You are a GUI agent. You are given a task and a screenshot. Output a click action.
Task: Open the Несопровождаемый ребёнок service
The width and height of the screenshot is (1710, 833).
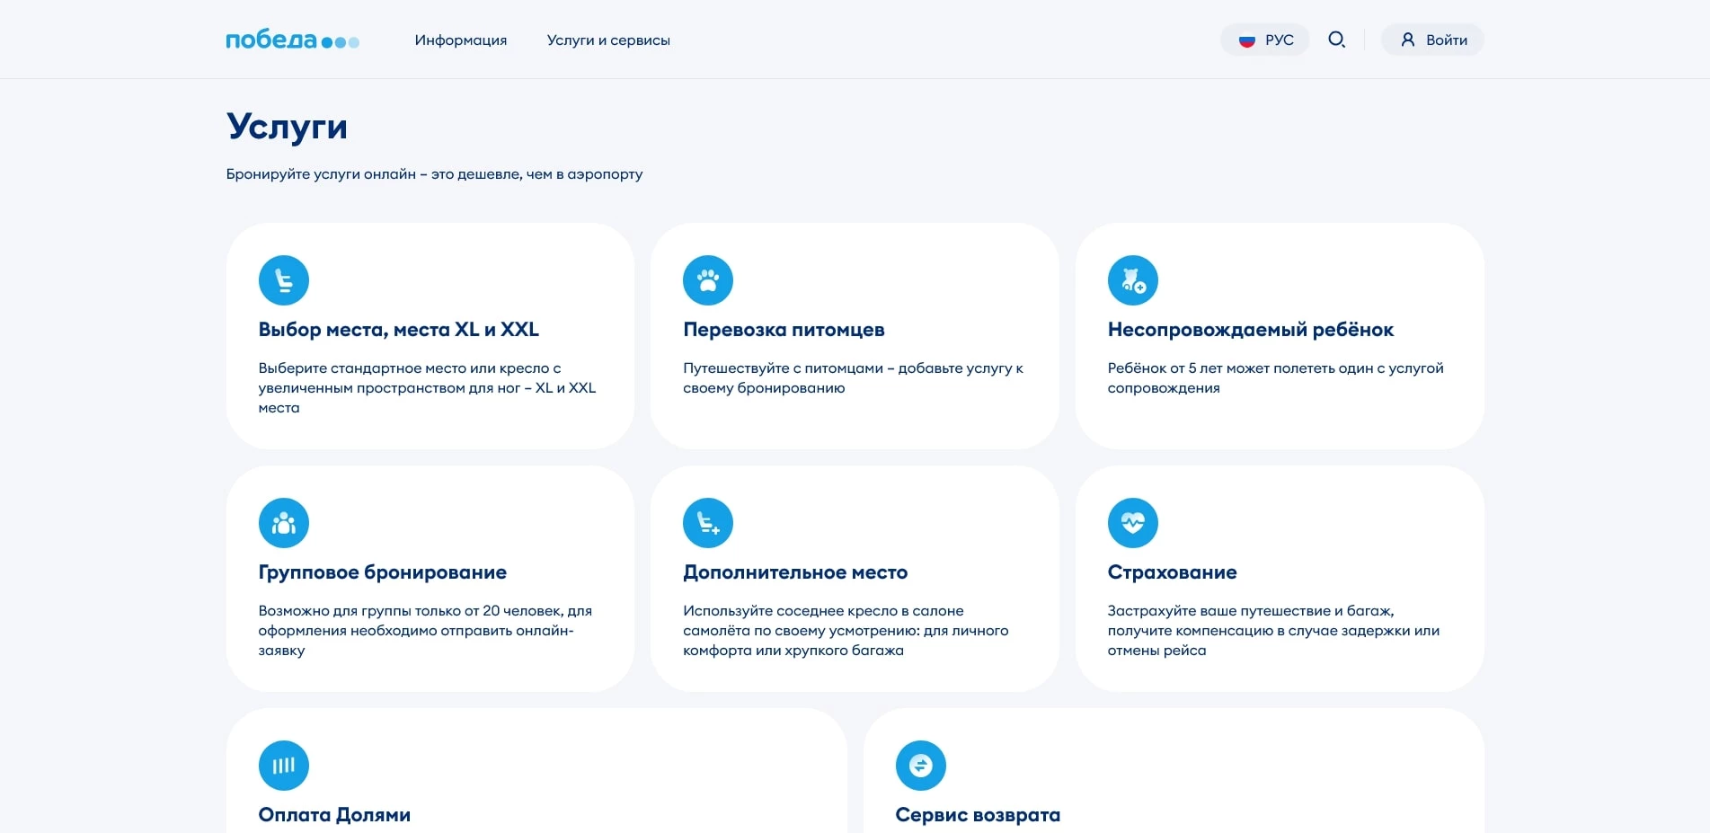1250,330
